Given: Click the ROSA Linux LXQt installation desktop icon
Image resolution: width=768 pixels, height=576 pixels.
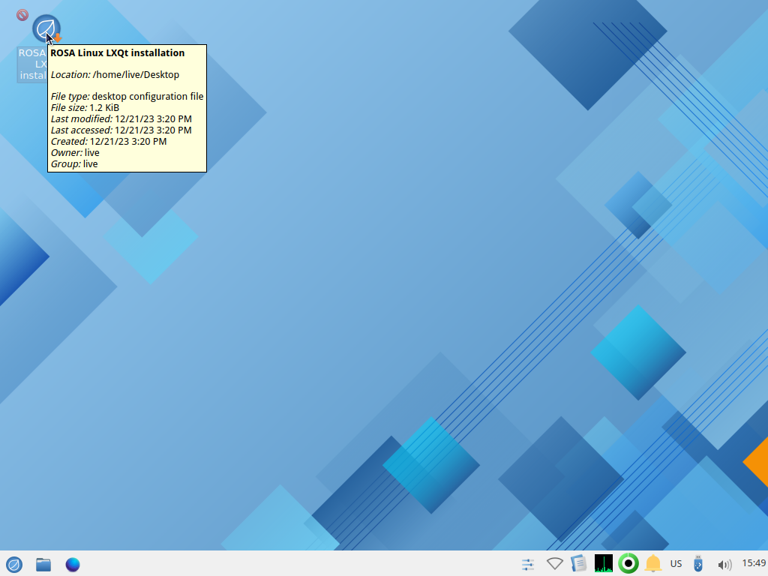Looking at the screenshot, I should click(45, 29).
